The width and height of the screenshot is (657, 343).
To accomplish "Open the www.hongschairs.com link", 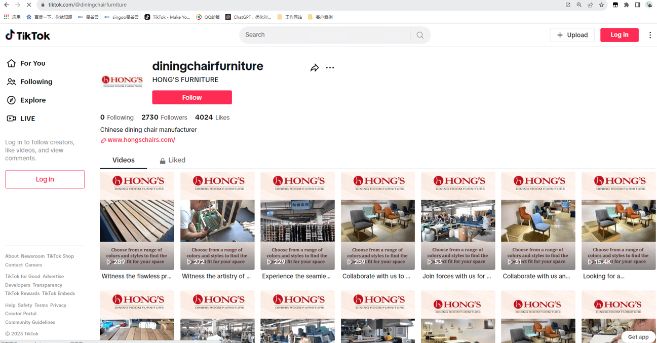I will coord(141,140).
